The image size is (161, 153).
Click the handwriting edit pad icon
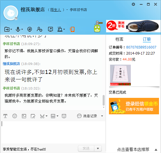tap(33, 116)
